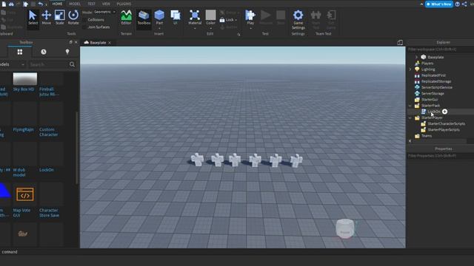Select ServerScriptService in Explorer
This screenshot has width=474, height=266.
(x=437, y=87)
